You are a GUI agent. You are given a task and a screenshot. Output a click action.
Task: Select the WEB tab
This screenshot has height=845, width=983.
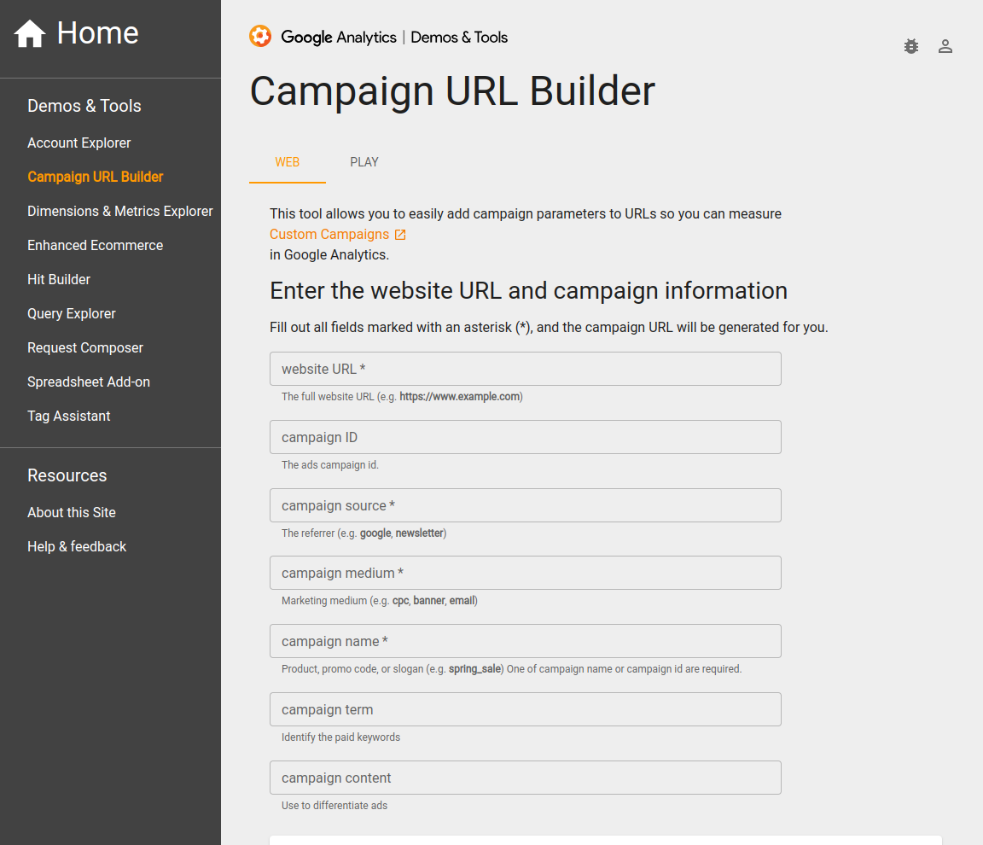pos(288,162)
